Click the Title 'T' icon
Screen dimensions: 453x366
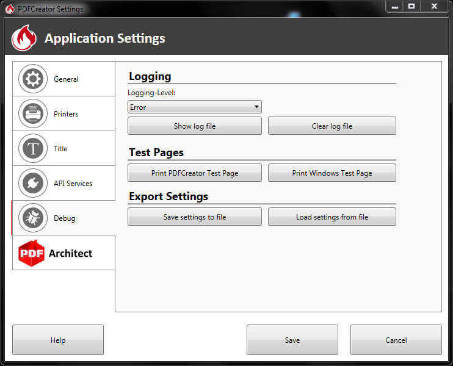(33, 148)
